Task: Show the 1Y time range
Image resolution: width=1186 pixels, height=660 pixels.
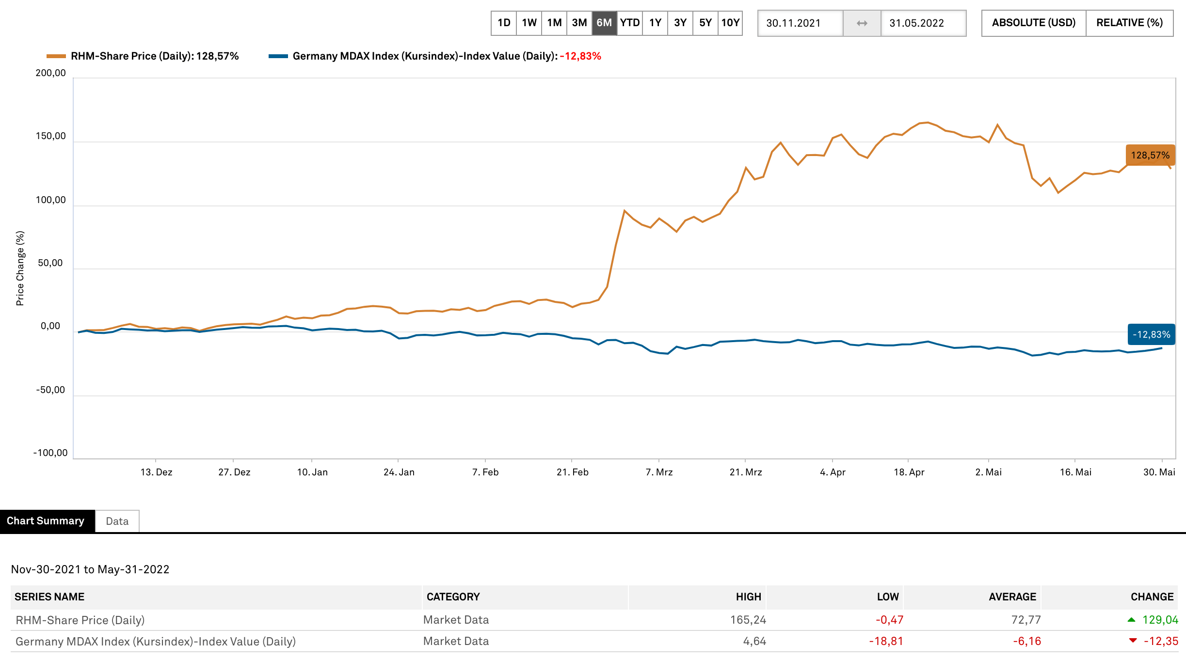Action: click(x=655, y=23)
